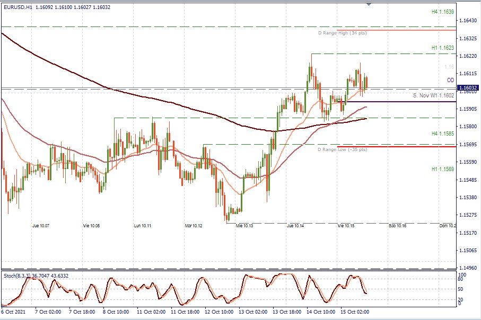Screen dimensions: 481x320
Task: Click the 14 Oct 10:00 time label
Action: coord(321,312)
